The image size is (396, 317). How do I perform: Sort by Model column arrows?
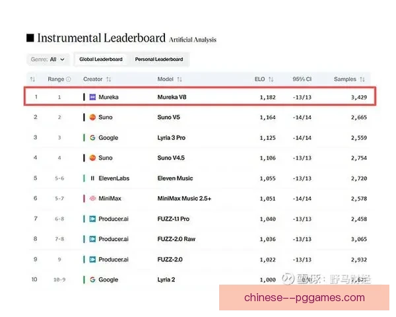pos(180,79)
